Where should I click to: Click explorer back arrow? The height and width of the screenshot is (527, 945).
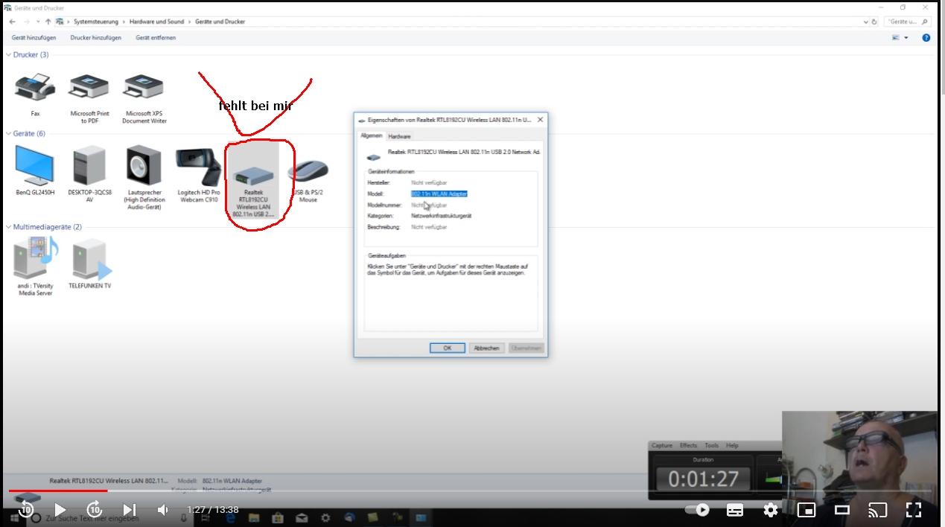[x=12, y=22]
